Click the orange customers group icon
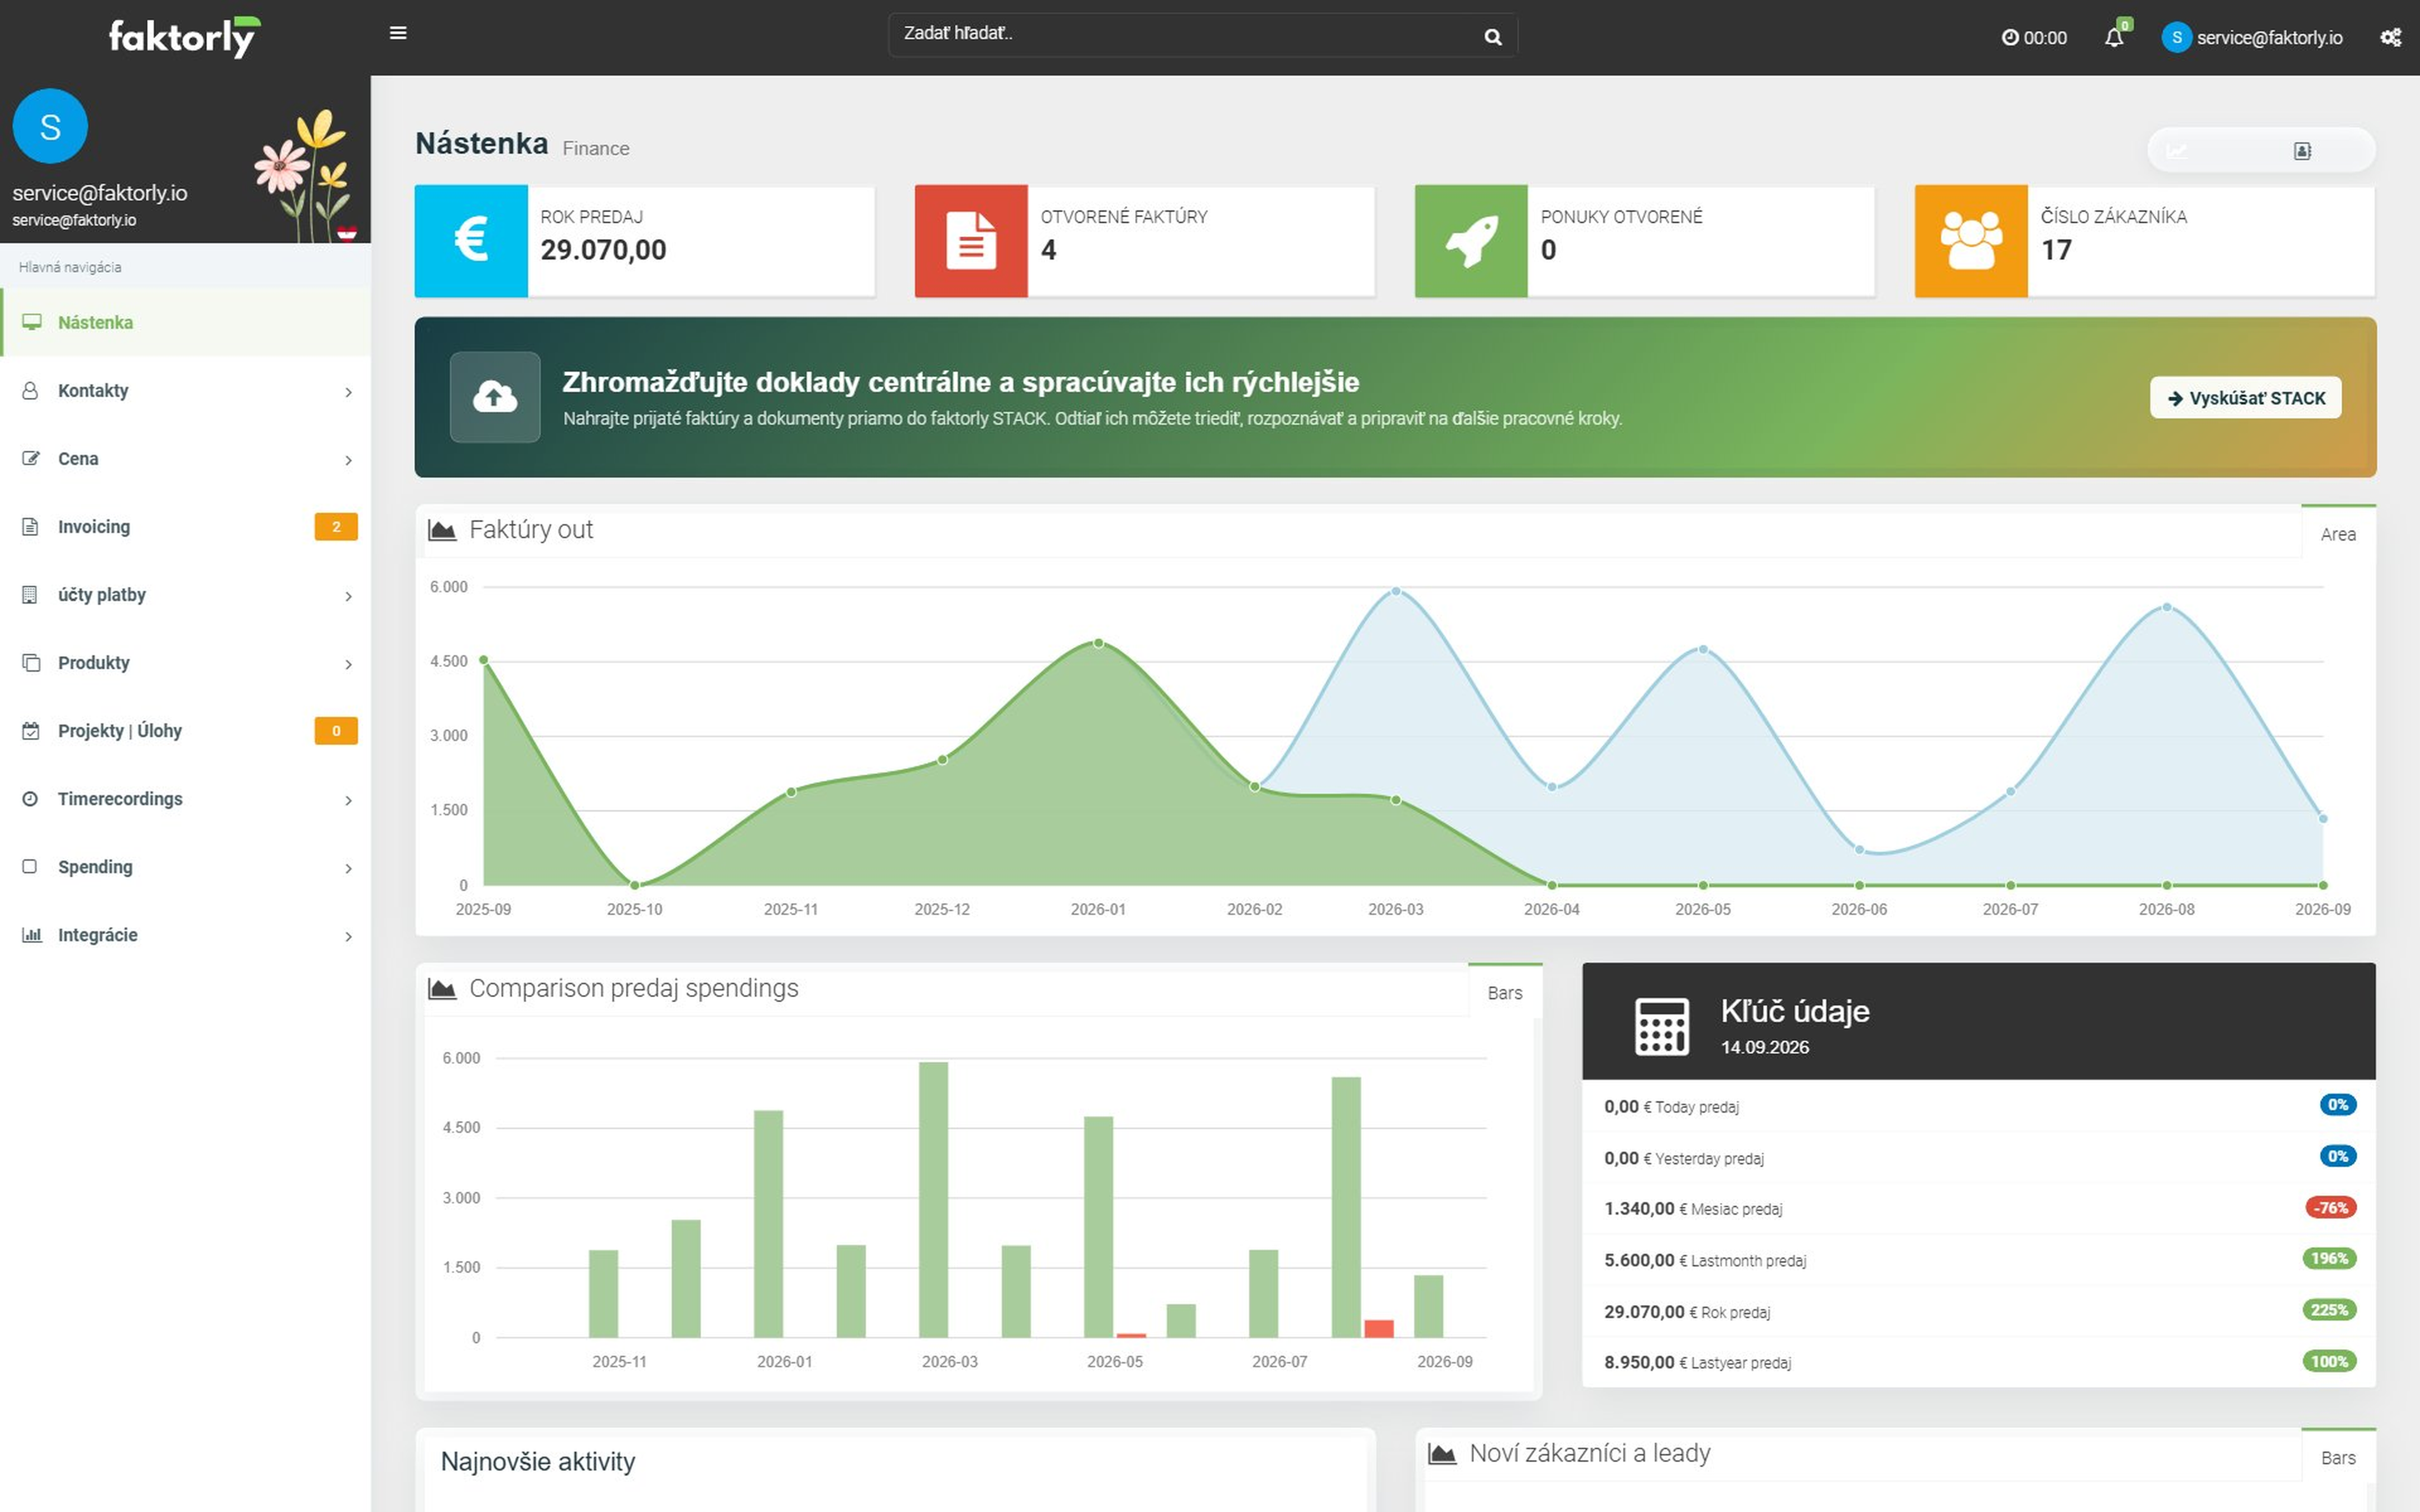2420x1512 pixels. (x=1971, y=241)
